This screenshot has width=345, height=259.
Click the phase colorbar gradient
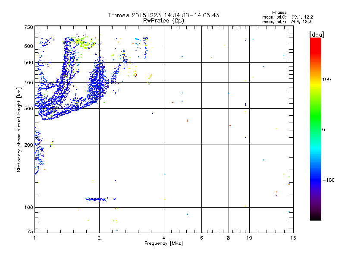[x=316, y=129]
